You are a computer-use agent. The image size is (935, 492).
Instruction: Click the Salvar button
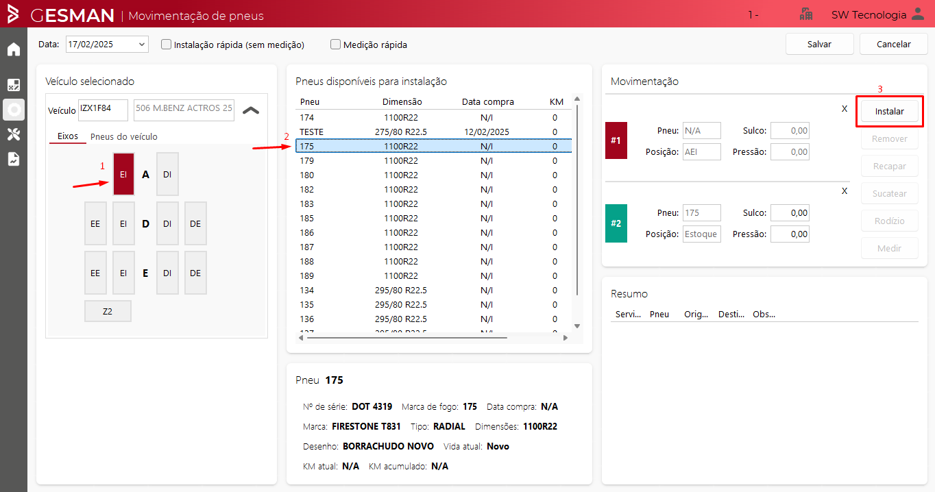pyautogui.click(x=819, y=44)
